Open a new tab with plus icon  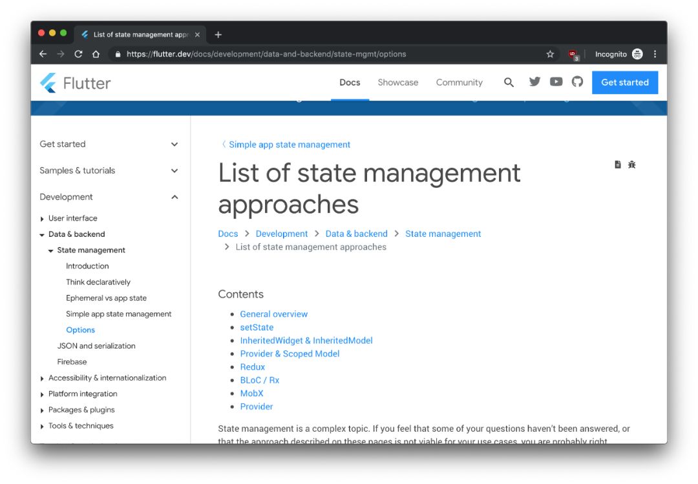[218, 35]
